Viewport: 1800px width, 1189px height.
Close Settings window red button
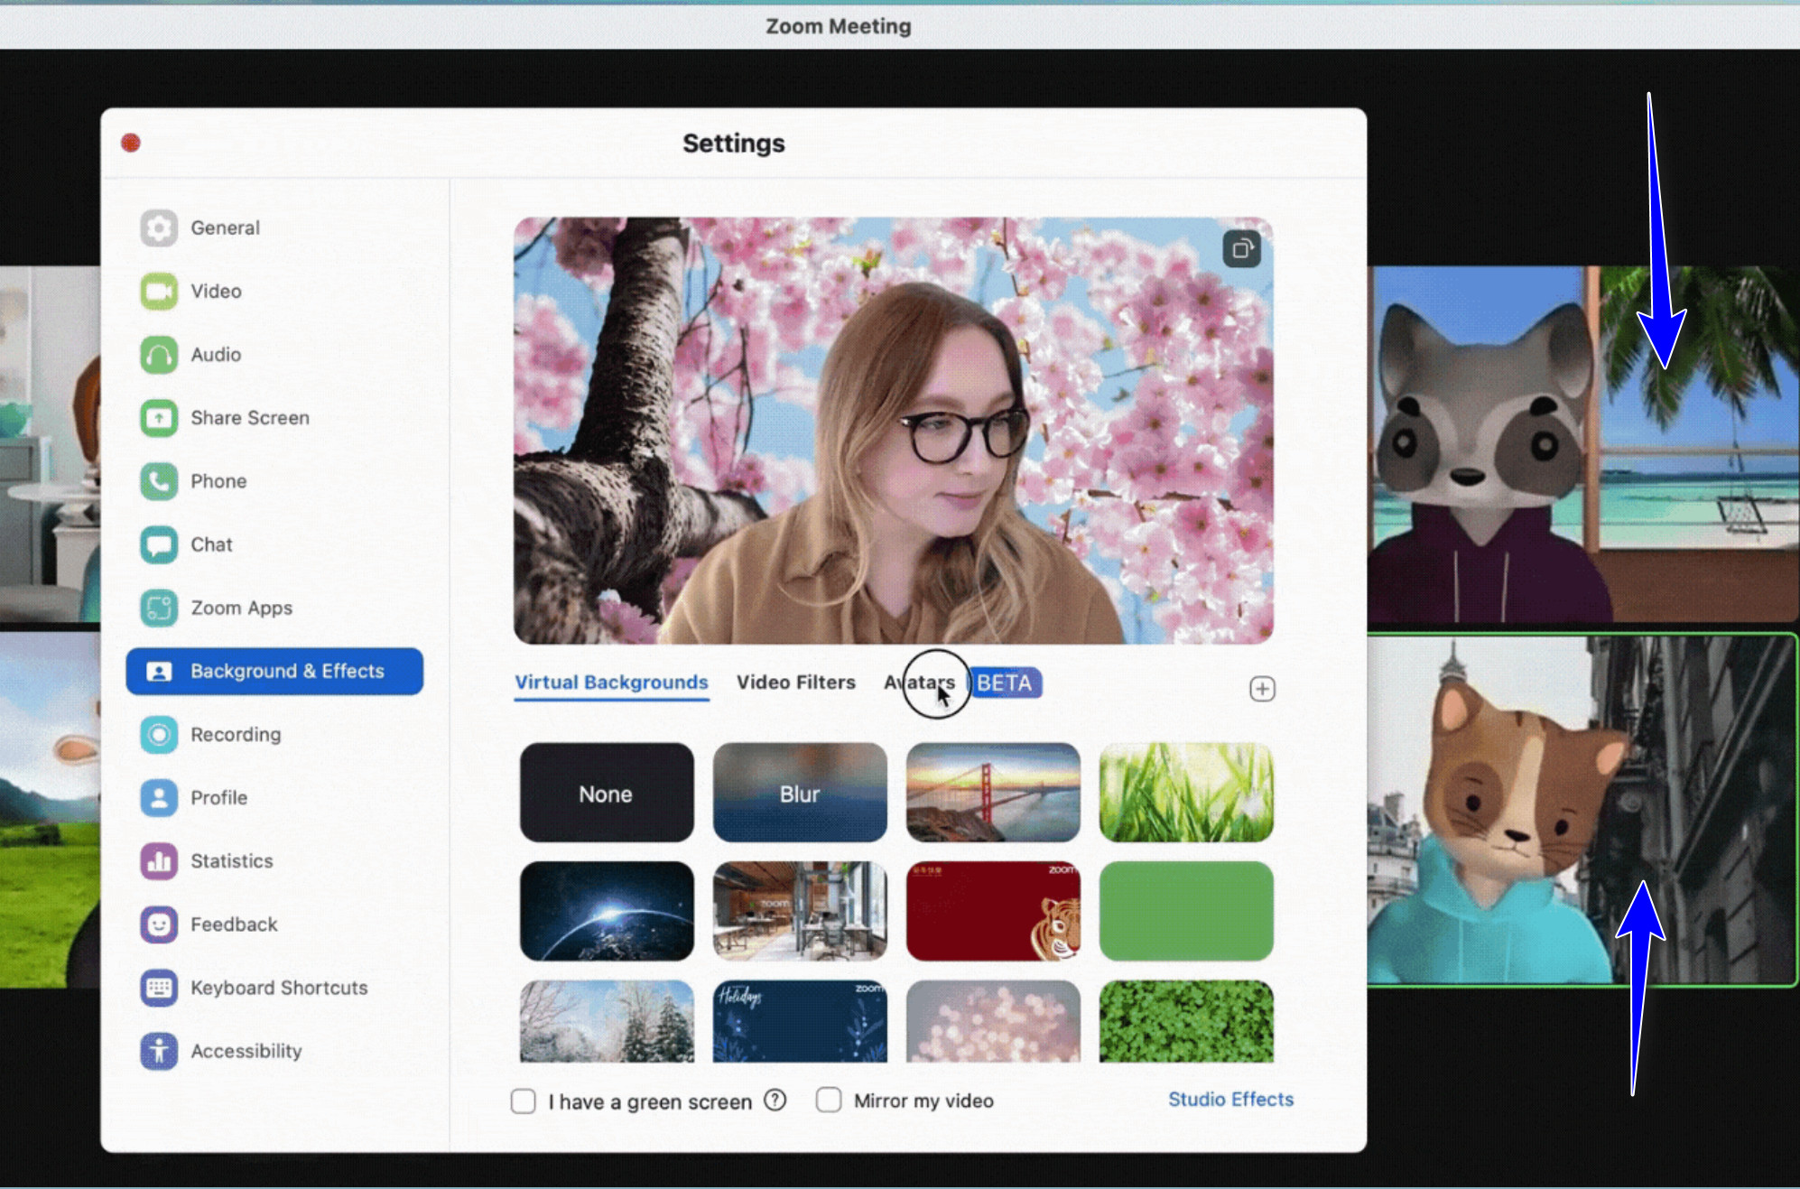coord(131,143)
